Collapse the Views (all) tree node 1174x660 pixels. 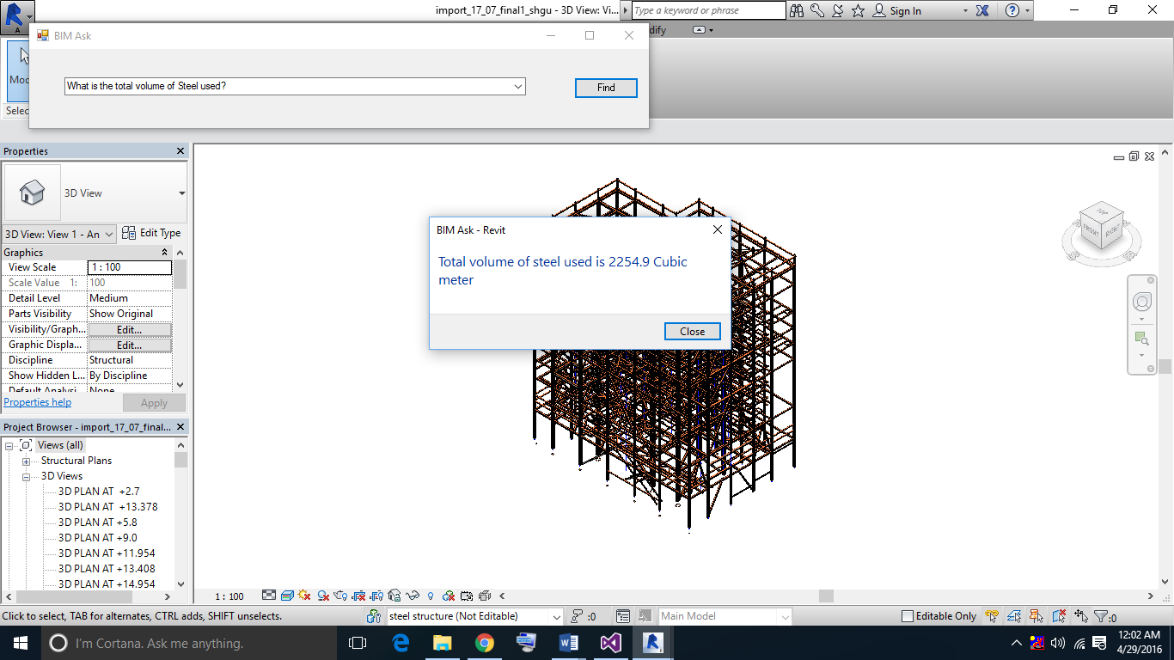click(9, 446)
